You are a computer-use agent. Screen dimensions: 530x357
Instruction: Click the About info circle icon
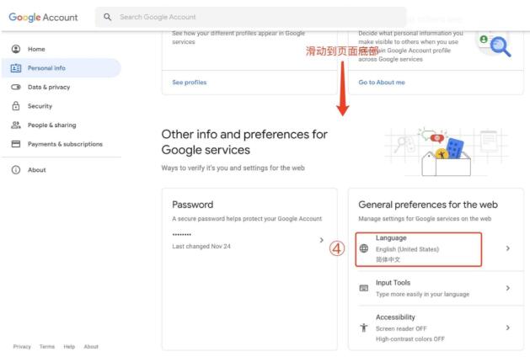[x=16, y=169]
